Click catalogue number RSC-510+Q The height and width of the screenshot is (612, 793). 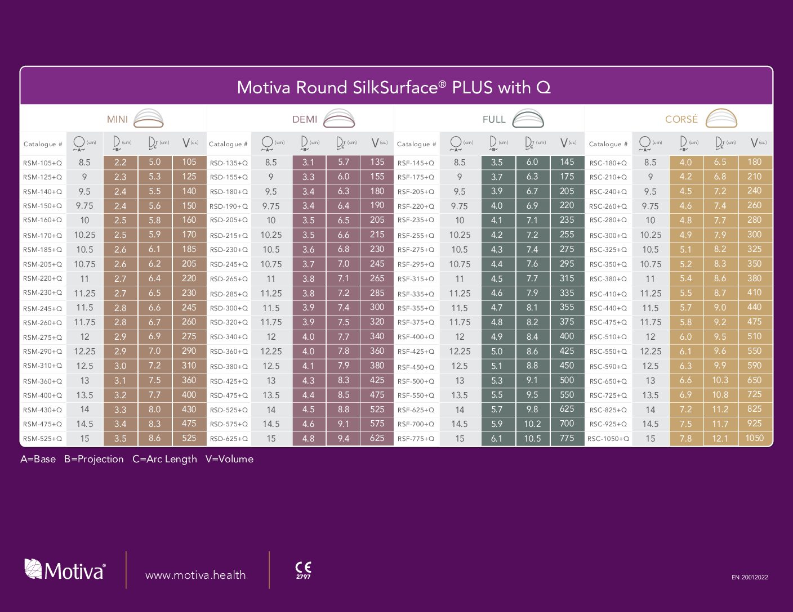point(608,337)
